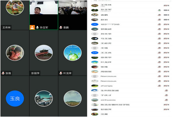Toggle zhangq's microphone in the list
Image resolution: width=175 pixels, height=117 pixels.
(x=160, y=86)
